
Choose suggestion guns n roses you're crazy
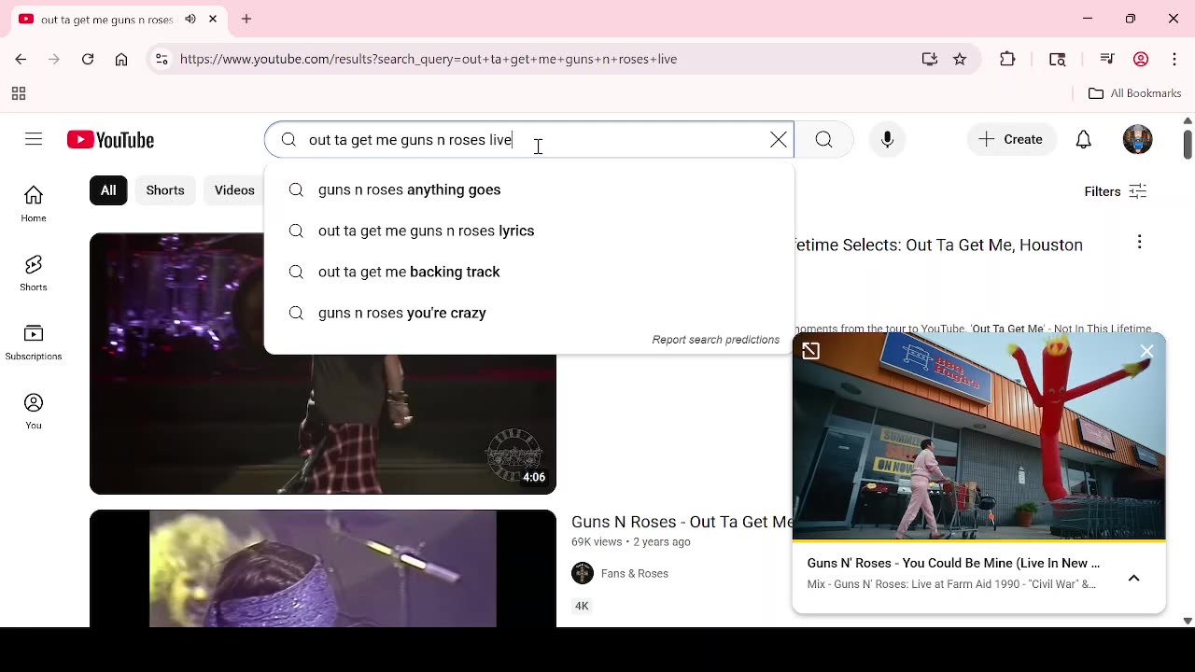529,313
